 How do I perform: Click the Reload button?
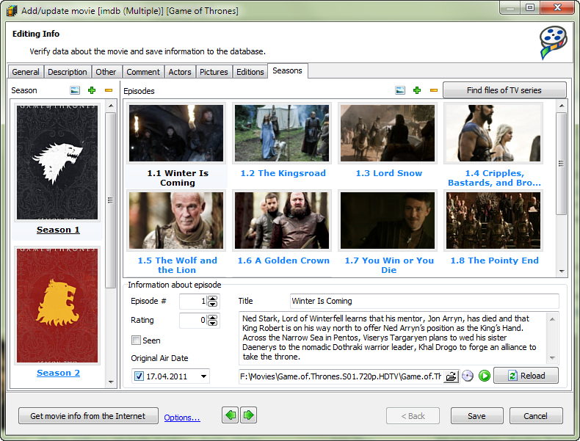point(526,376)
